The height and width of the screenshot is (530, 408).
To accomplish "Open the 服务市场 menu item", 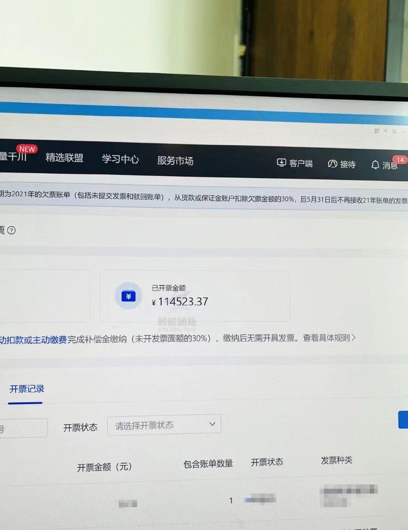I will pyautogui.click(x=175, y=160).
